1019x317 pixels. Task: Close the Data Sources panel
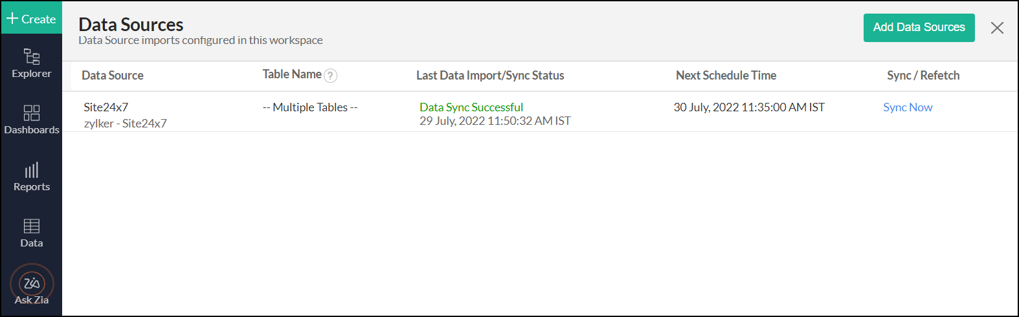point(997,28)
